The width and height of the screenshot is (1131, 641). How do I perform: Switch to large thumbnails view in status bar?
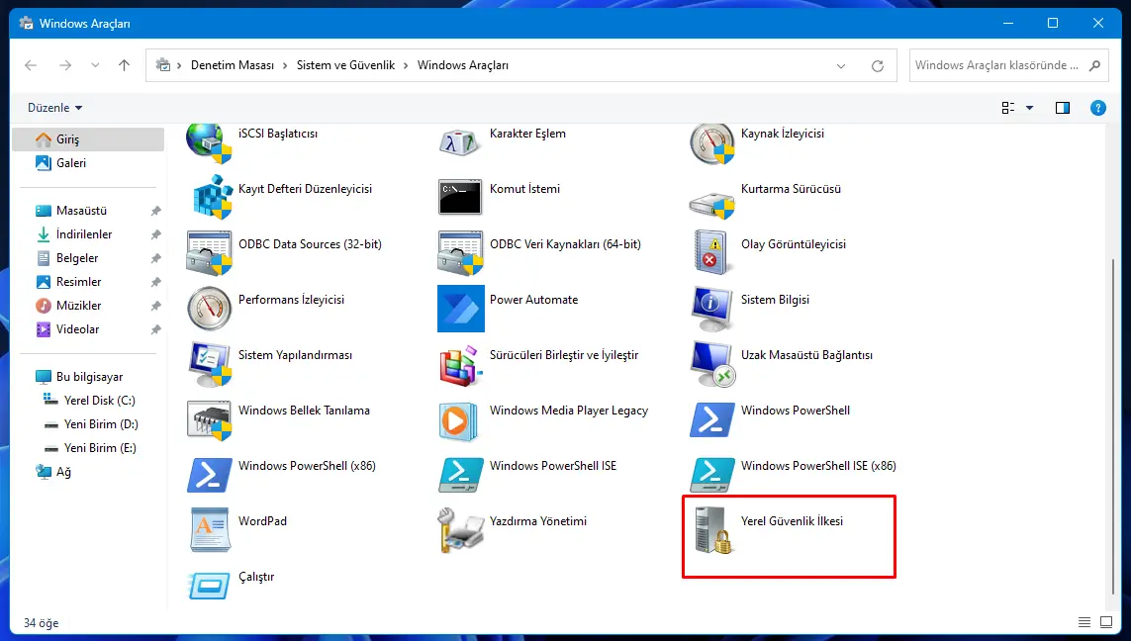point(1105,622)
